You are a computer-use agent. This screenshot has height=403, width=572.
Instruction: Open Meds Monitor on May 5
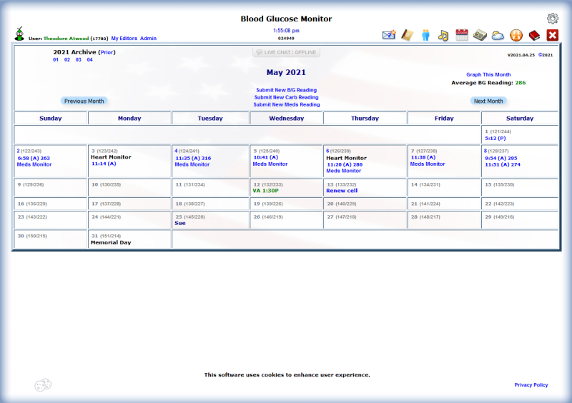[270, 164]
